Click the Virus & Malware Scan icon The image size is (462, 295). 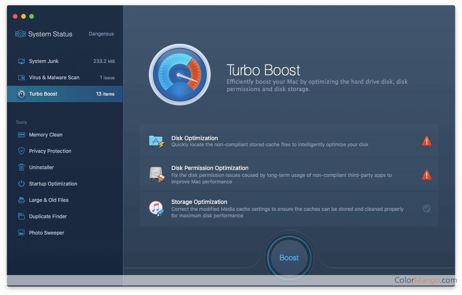pos(22,78)
